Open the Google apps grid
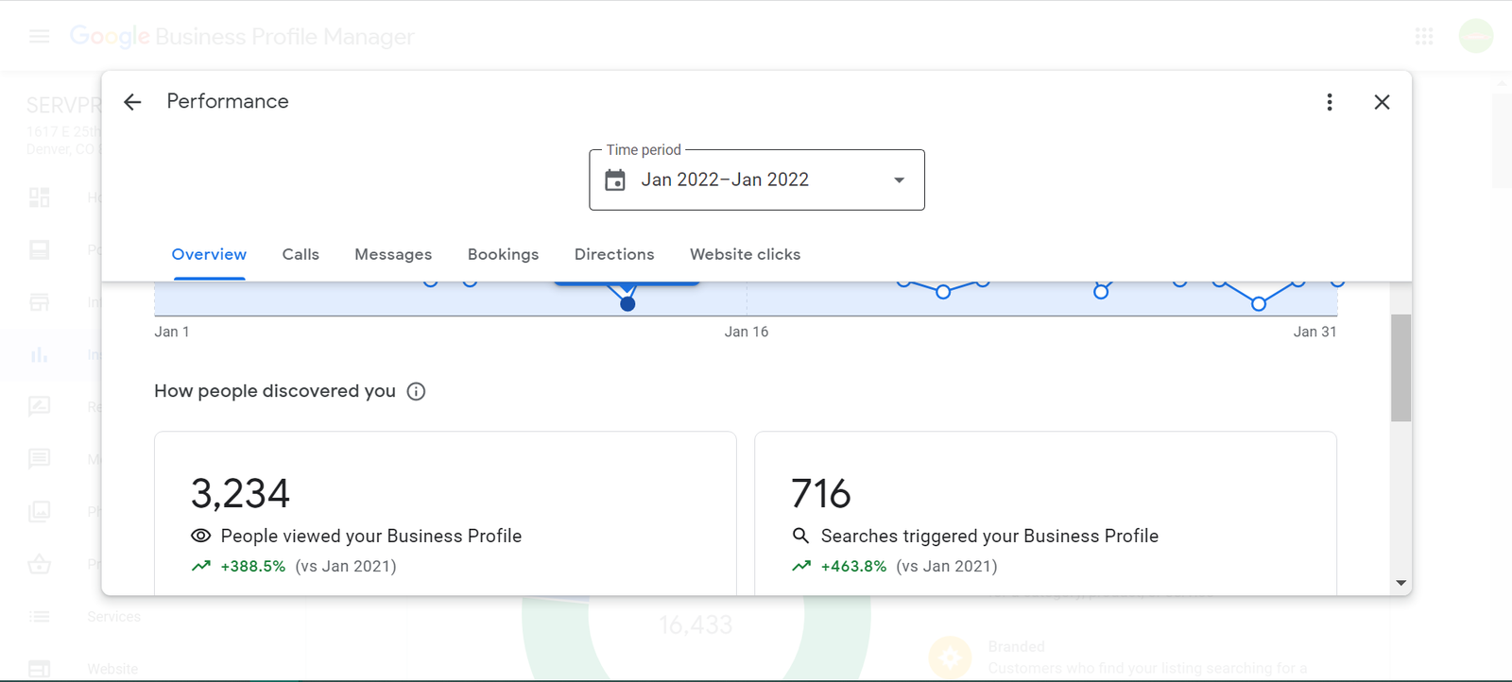Screen dimensions: 1512x682 1424,36
